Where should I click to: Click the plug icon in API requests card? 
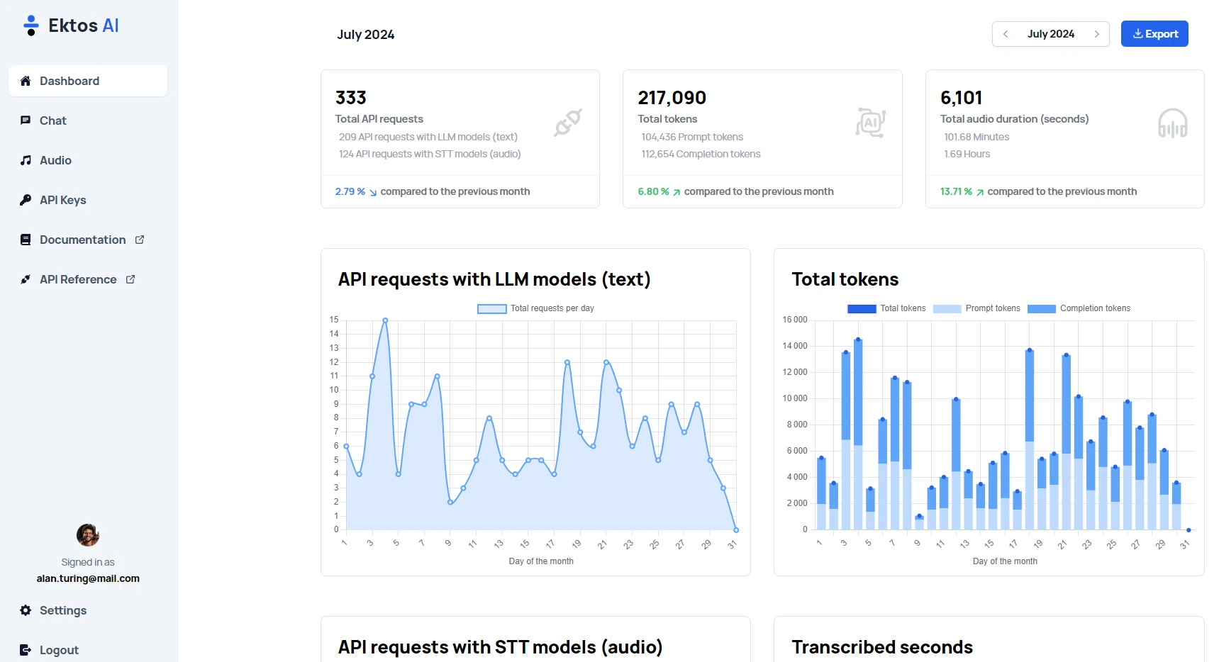tap(568, 122)
